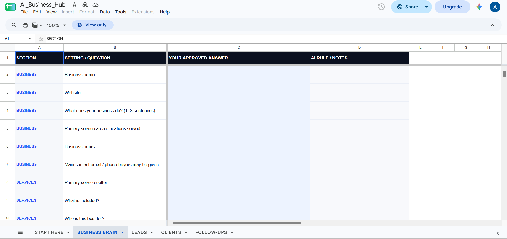
Task: Open the File menu
Action: (x=24, y=12)
